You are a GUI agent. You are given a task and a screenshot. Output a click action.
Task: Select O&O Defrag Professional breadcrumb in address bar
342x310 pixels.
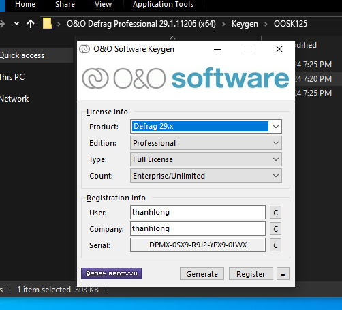tap(141, 24)
